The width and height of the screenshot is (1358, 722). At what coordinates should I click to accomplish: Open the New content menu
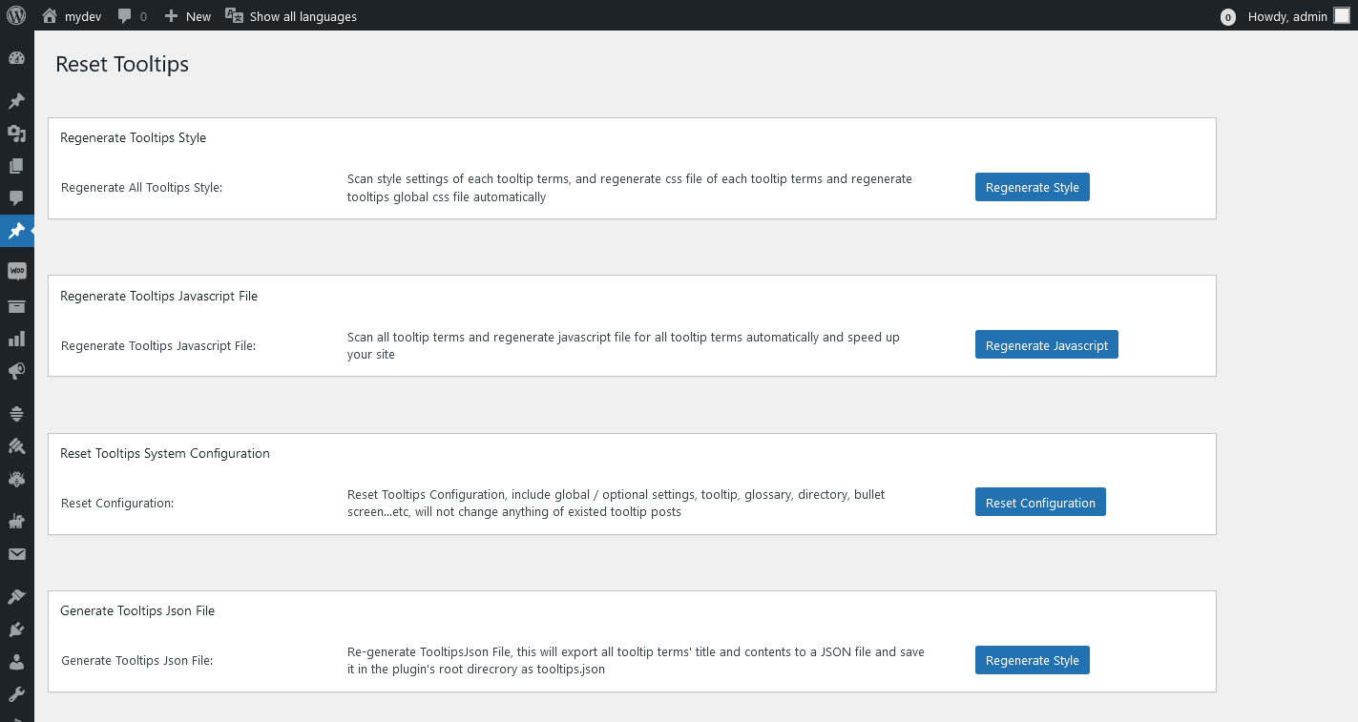click(x=187, y=16)
